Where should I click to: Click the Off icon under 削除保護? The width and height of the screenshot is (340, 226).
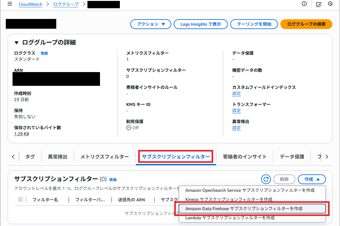(129, 128)
